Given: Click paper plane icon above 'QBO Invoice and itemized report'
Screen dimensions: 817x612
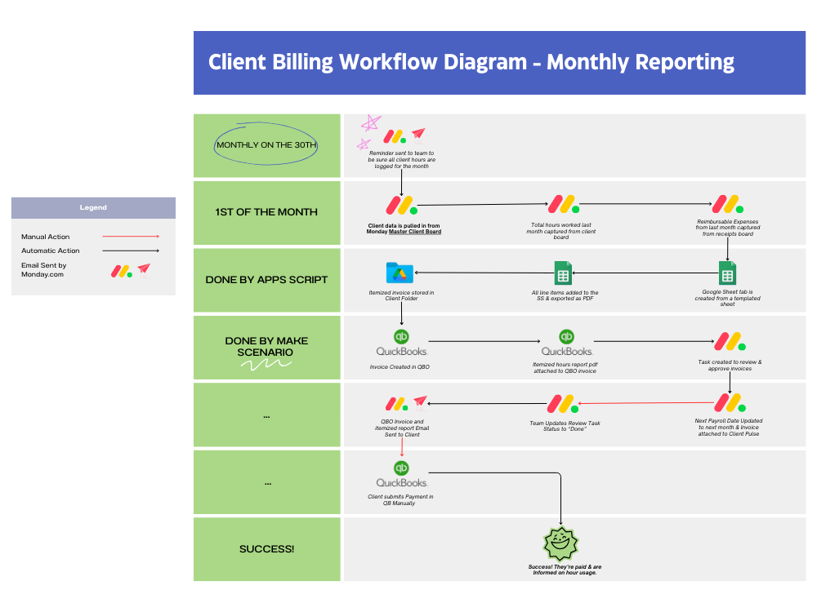Looking at the screenshot, I should (x=421, y=402).
